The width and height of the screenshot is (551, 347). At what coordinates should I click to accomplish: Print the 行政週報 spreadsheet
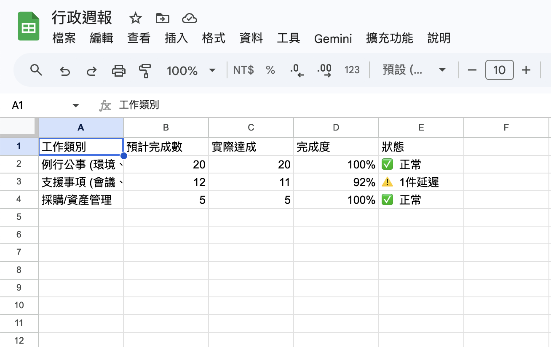coord(118,71)
